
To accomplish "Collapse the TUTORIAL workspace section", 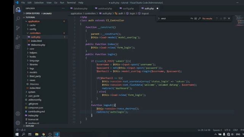I will pyautogui.click(x=30, y=18).
